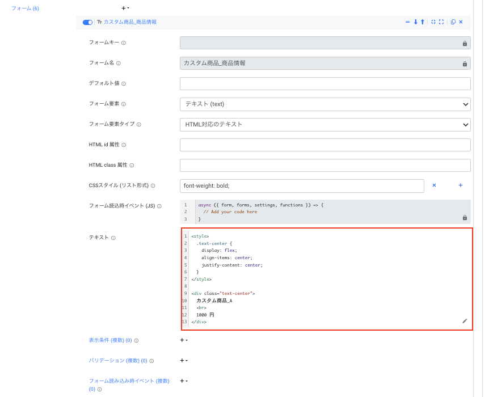Click the .text-center line in テキスト editor

point(214,243)
